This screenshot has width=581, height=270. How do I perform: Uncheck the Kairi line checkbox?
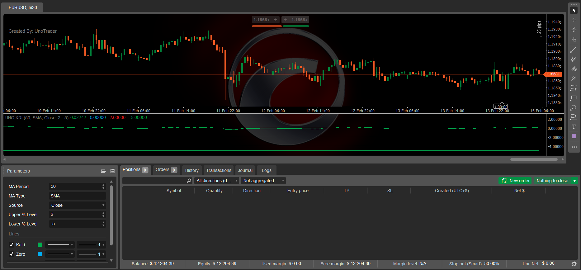point(12,245)
